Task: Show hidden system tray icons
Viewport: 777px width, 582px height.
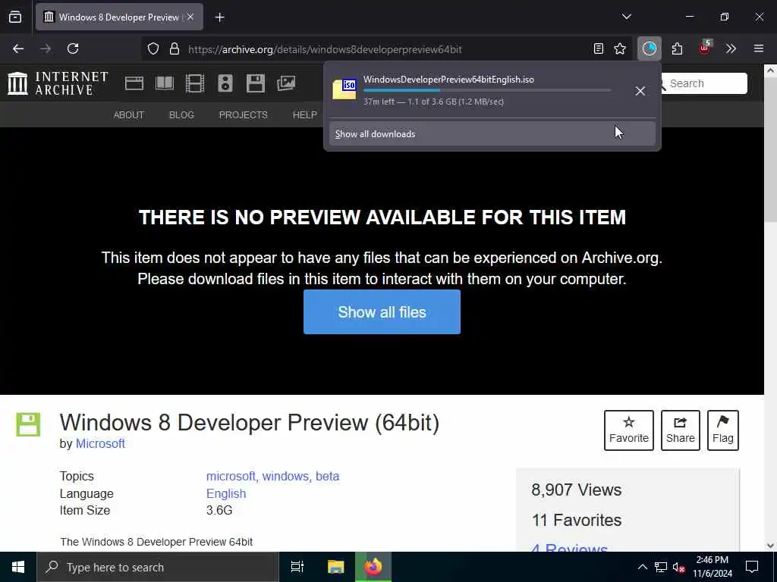Action: 642,567
